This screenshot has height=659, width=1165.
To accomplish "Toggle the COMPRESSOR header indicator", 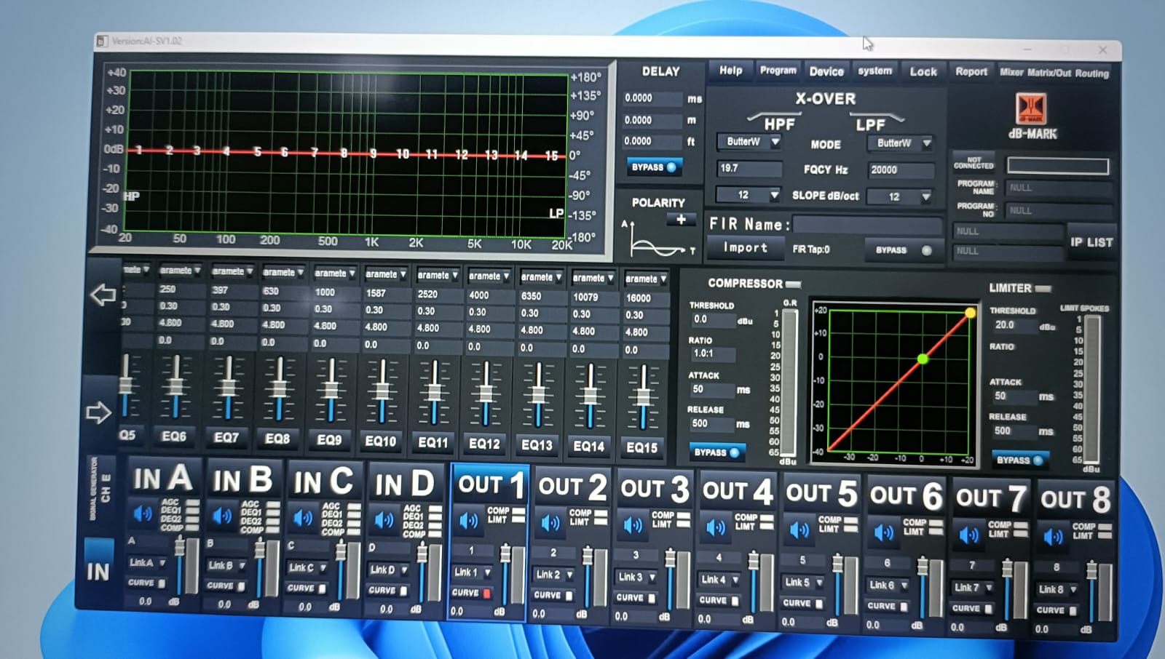I will [x=794, y=284].
